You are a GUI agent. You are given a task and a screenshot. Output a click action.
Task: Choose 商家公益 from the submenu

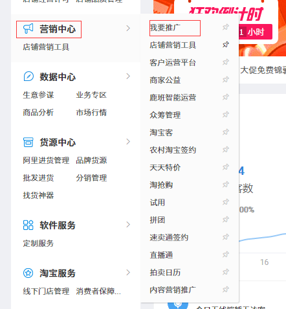pyautogui.click(x=165, y=80)
